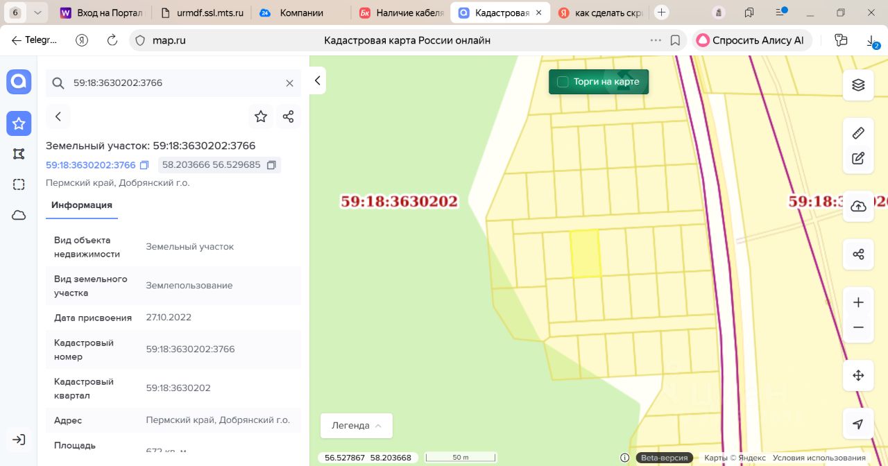This screenshot has width=888, height=466.
Task: Open the edit note pencil tool
Action: pyautogui.click(x=858, y=158)
